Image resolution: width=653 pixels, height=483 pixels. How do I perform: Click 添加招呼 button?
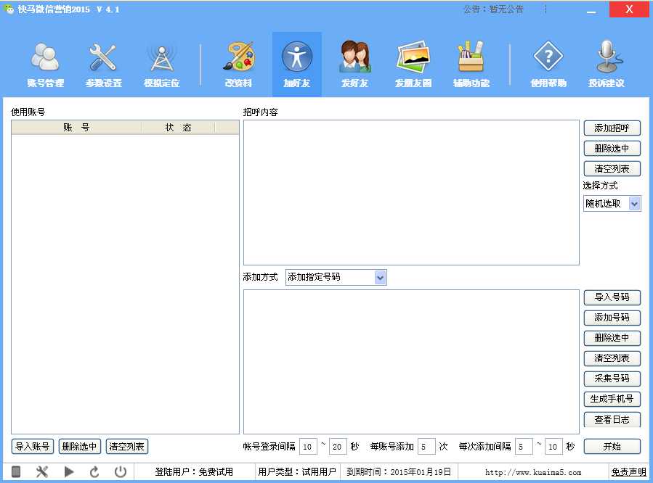[x=612, y=128]
